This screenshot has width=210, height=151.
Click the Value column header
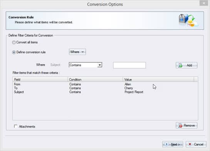158,80
